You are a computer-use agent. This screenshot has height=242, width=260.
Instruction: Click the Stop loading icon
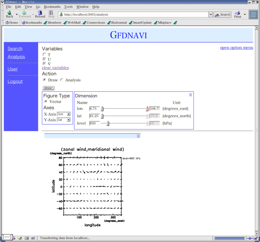[x=51, y=13]
